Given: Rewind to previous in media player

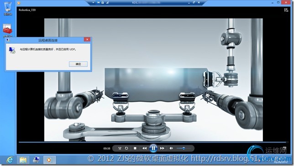Looking at the screenshot, I should 144,148.
